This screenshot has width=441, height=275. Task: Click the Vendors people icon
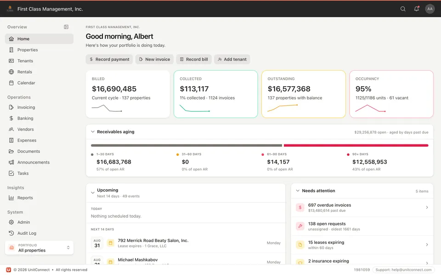tap(11, 129)
